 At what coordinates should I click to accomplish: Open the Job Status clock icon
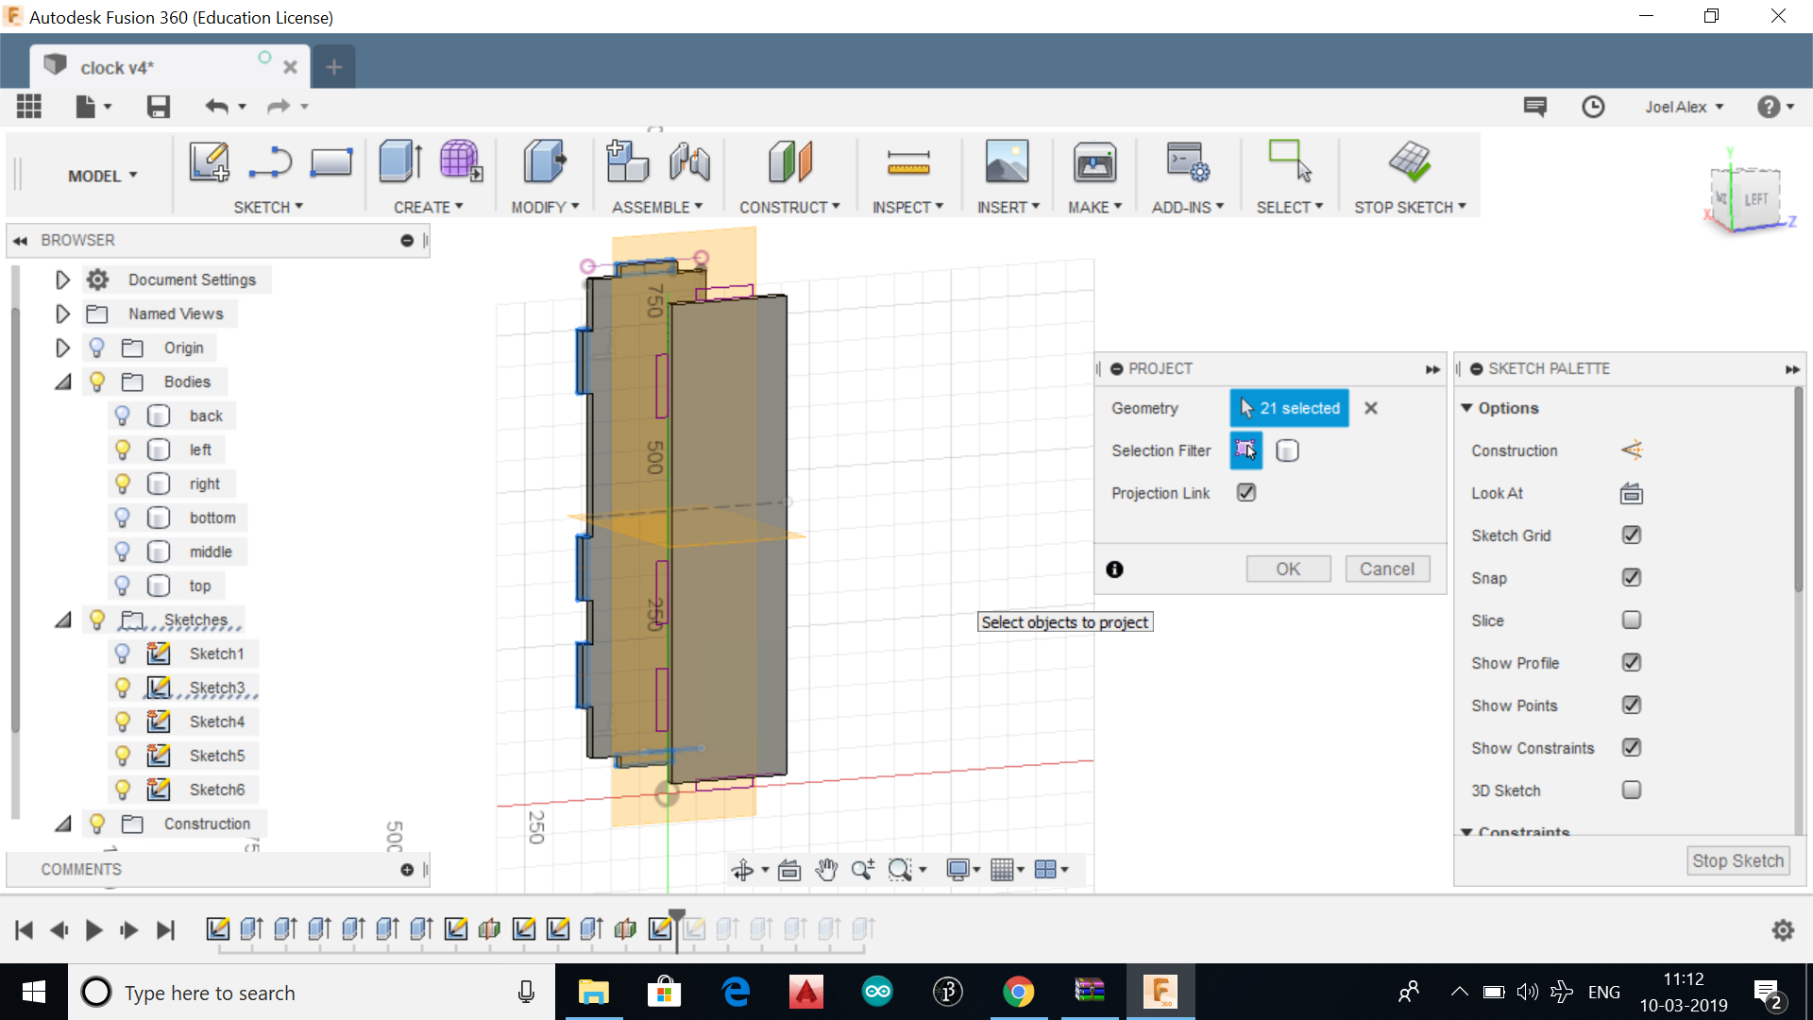click(x=1593, y=107)
